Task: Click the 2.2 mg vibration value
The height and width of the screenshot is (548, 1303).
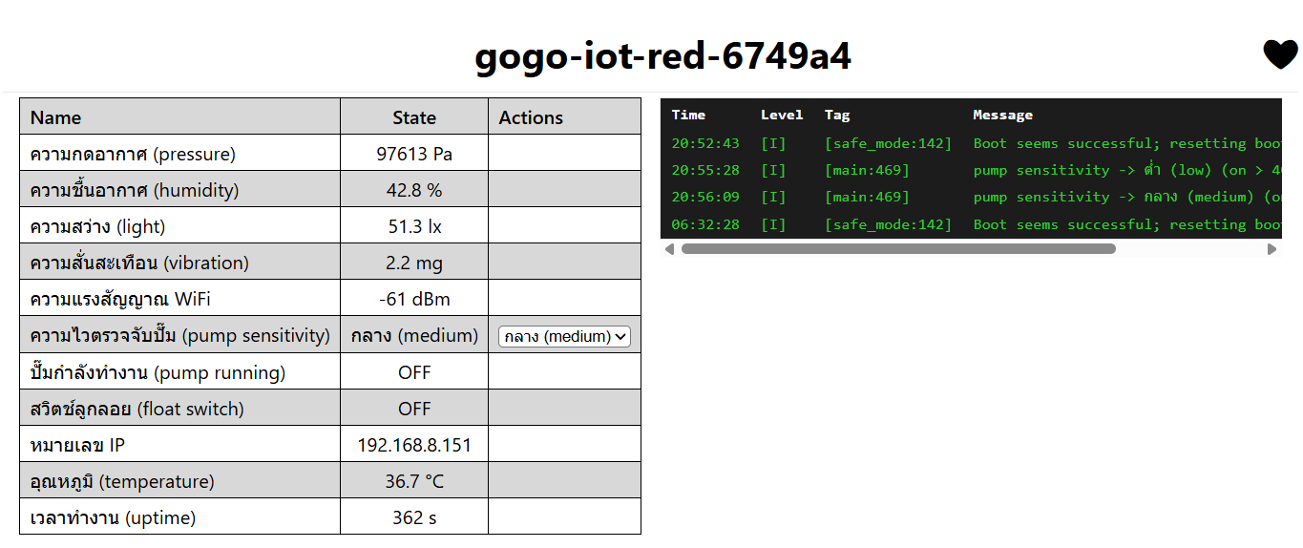Action: [x=414, y=263]
